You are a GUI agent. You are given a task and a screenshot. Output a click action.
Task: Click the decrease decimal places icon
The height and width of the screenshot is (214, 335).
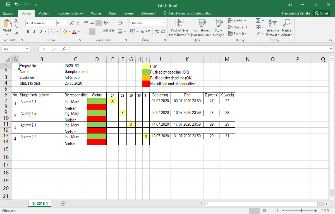[163, 31]
